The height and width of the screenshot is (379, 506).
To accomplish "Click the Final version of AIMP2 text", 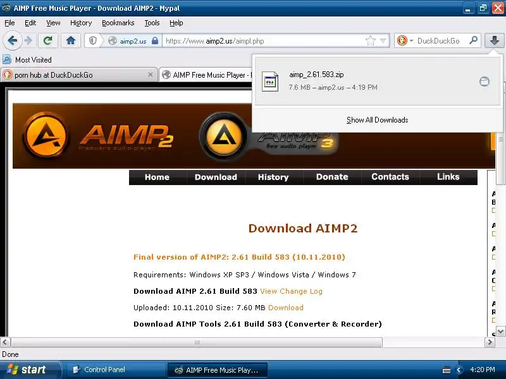I will pos(239,257).
